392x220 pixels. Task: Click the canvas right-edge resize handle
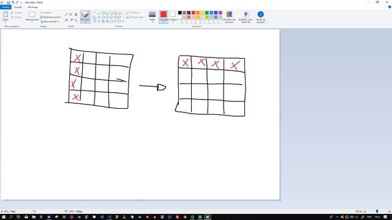pos(280,115)
